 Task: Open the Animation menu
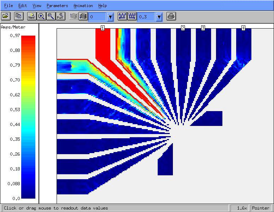[83, 6]
